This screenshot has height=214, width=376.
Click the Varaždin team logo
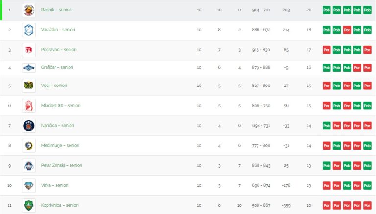click(28, 30)
